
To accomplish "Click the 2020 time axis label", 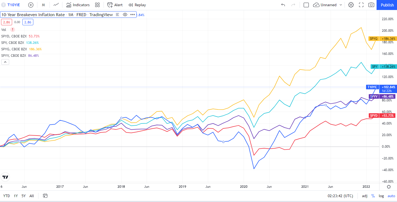I will pos(244,186).
